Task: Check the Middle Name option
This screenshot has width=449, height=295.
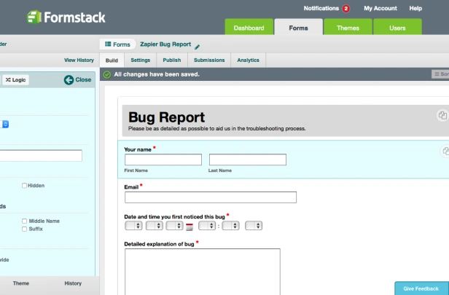Action: pos(24,221)
